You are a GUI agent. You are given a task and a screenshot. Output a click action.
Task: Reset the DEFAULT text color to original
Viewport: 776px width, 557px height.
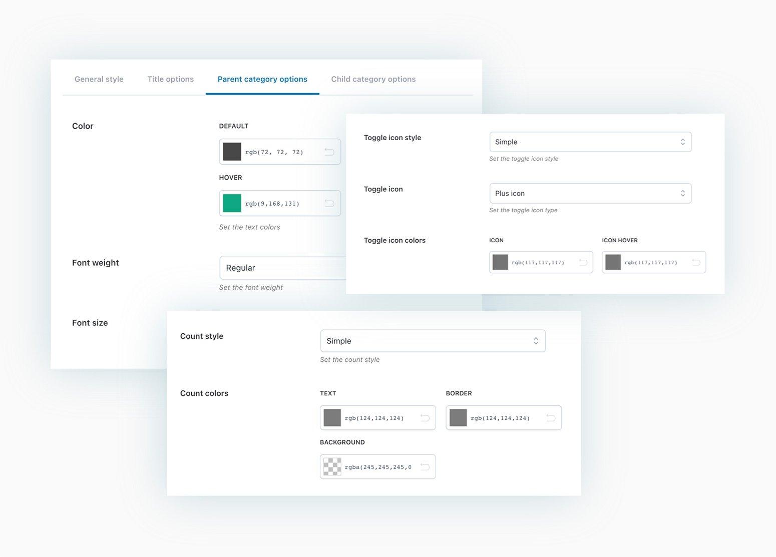pyautogui.click(x=330, y=151)
